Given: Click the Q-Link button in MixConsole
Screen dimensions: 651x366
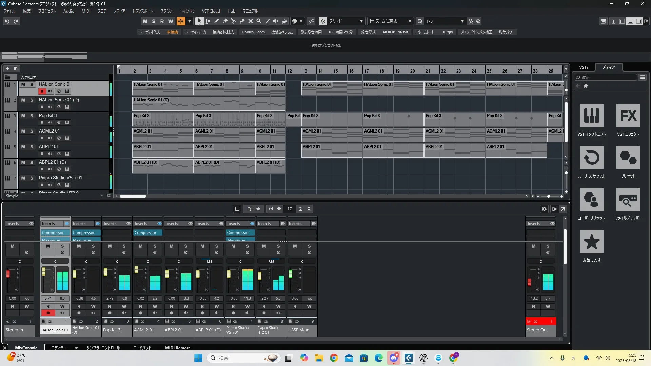Looking at the screenshot, I should click(x=254, y=209).
